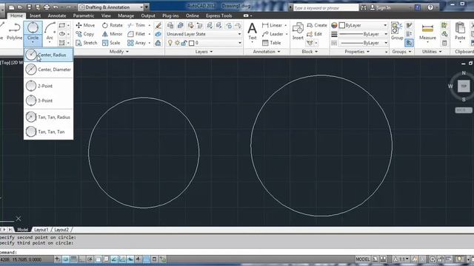Use the Array tool
474x266 pixels.
[x=137, y=43]
